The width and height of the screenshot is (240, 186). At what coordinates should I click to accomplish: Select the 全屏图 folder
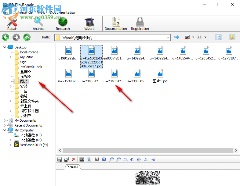26,72
